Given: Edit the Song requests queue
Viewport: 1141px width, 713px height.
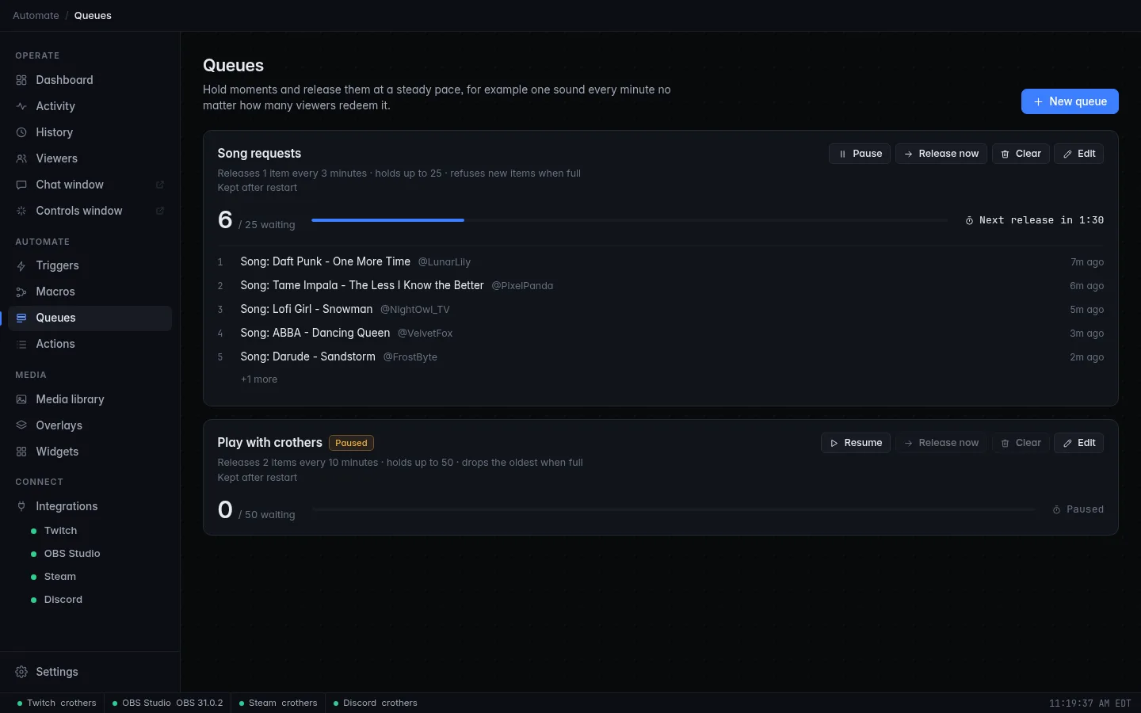Looking at the screenshot, I should point(1078,154).
